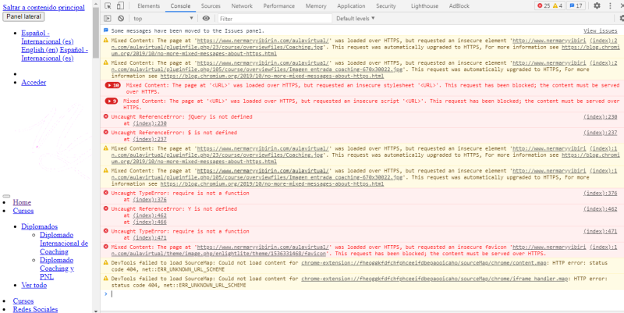
Task: Open (index):376 source link on right
Action: click(601, 193)
